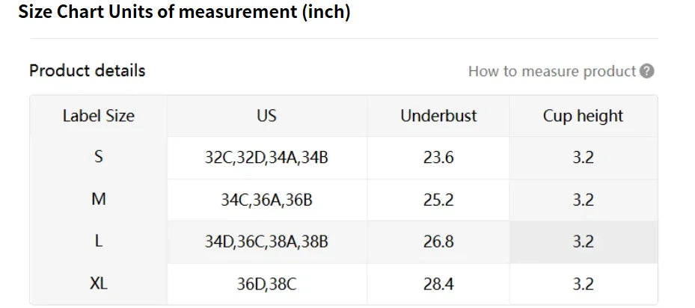
Task: Click the 32C,32D,34A,34B US sizes cell
Action: (x=266, y=158)
